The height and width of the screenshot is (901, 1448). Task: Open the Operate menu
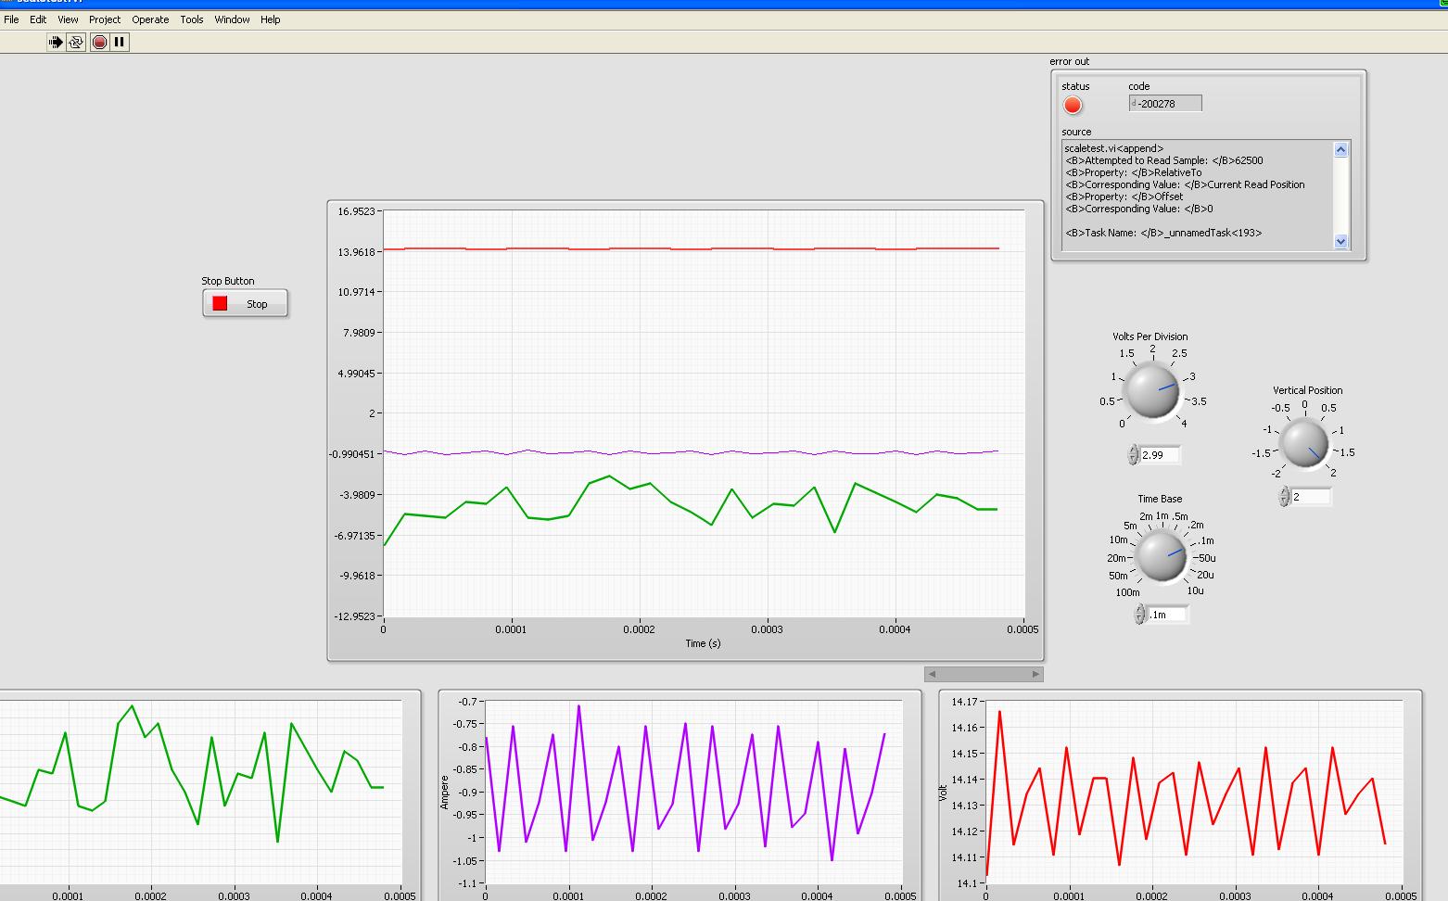150,19
